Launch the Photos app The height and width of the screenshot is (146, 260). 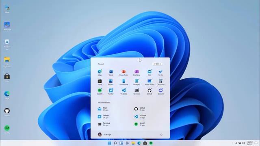[x=111, y=82]
